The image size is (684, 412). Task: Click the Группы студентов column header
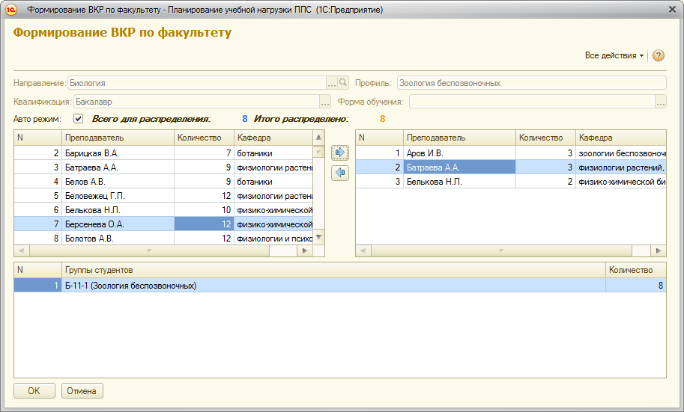tap(333, 270)
